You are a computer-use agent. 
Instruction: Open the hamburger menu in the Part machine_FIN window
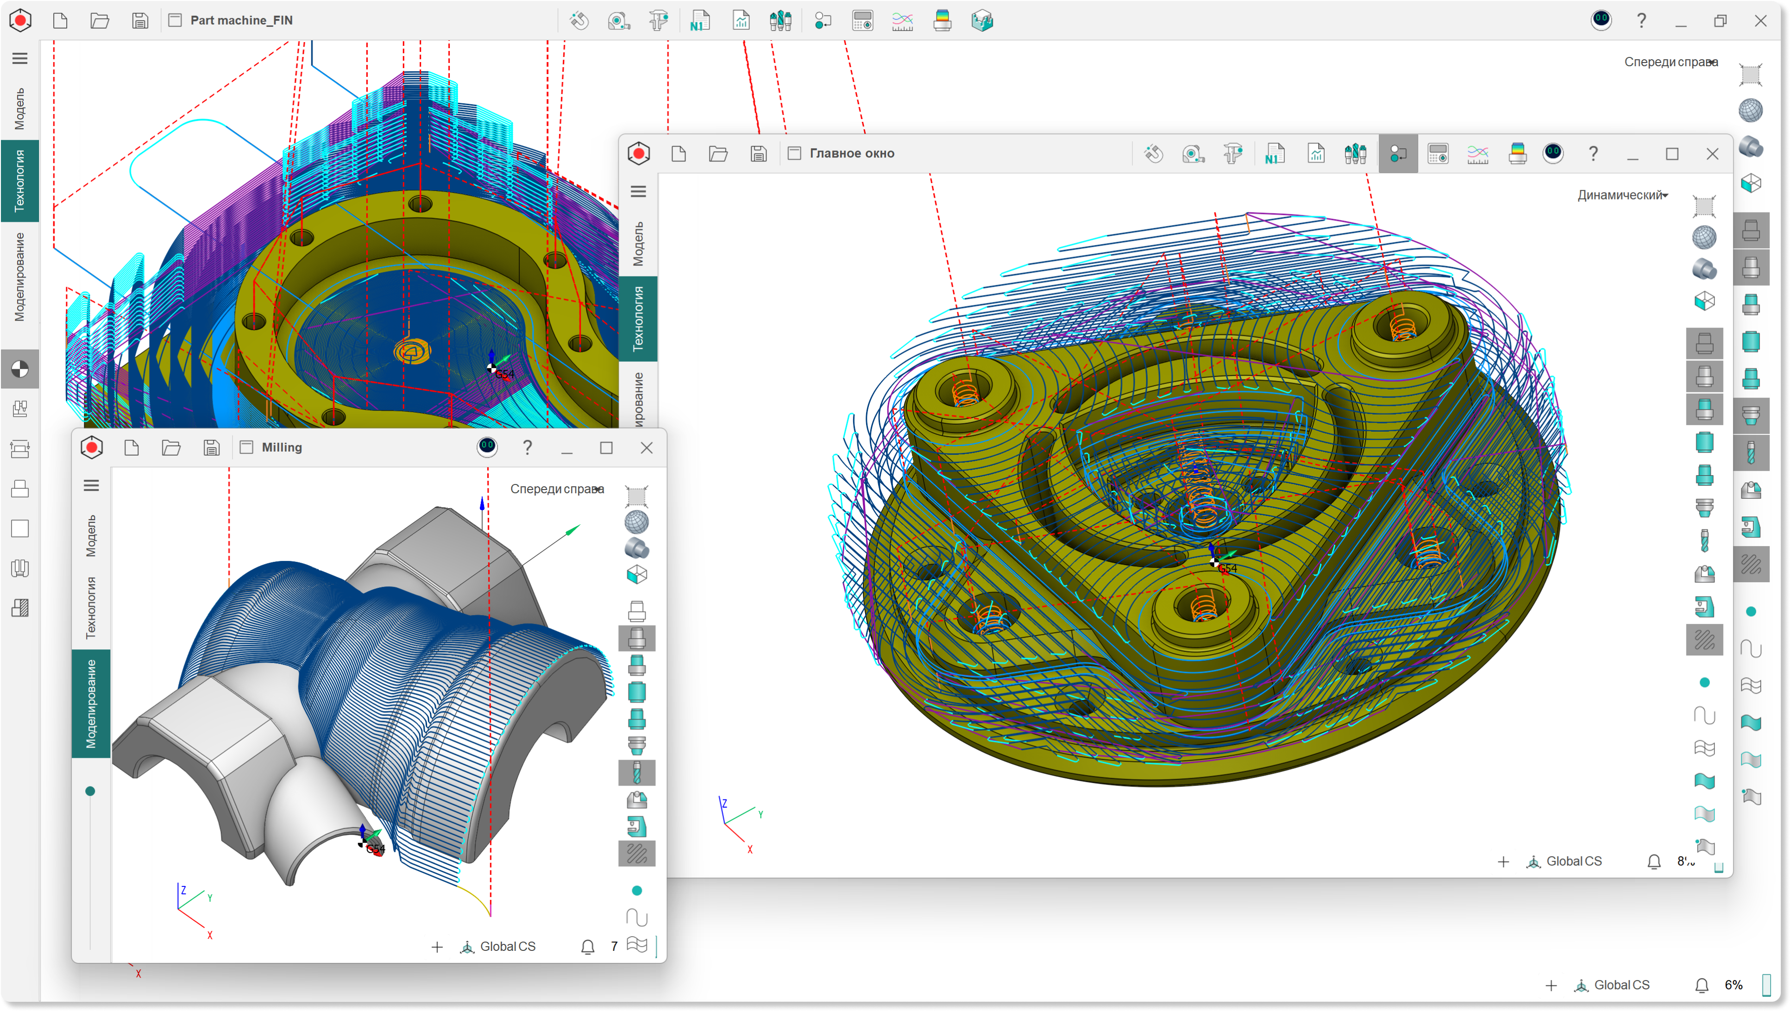(20, 58)
